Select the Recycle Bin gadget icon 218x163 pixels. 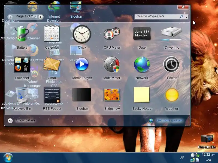(22, 95)
